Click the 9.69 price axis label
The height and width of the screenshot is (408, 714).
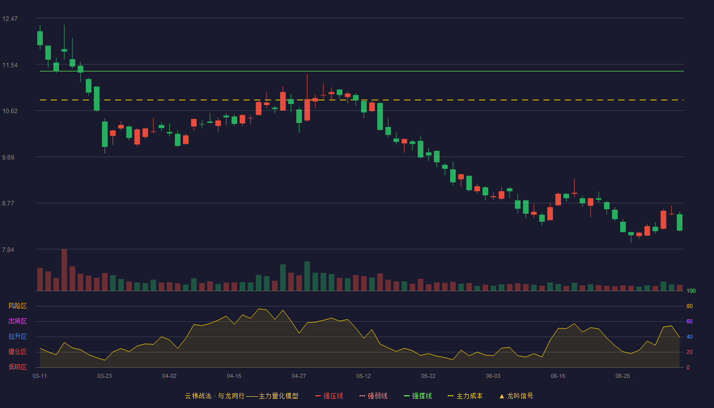[8, 158]
